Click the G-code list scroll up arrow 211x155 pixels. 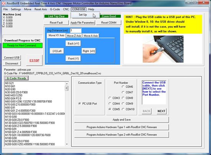[67, 83]
